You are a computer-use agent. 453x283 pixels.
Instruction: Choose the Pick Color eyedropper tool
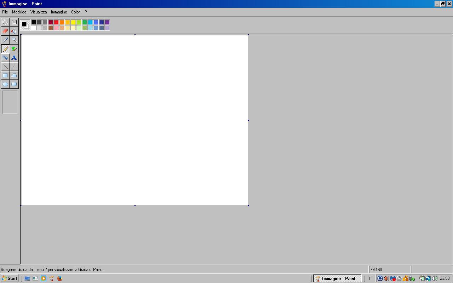5,40
